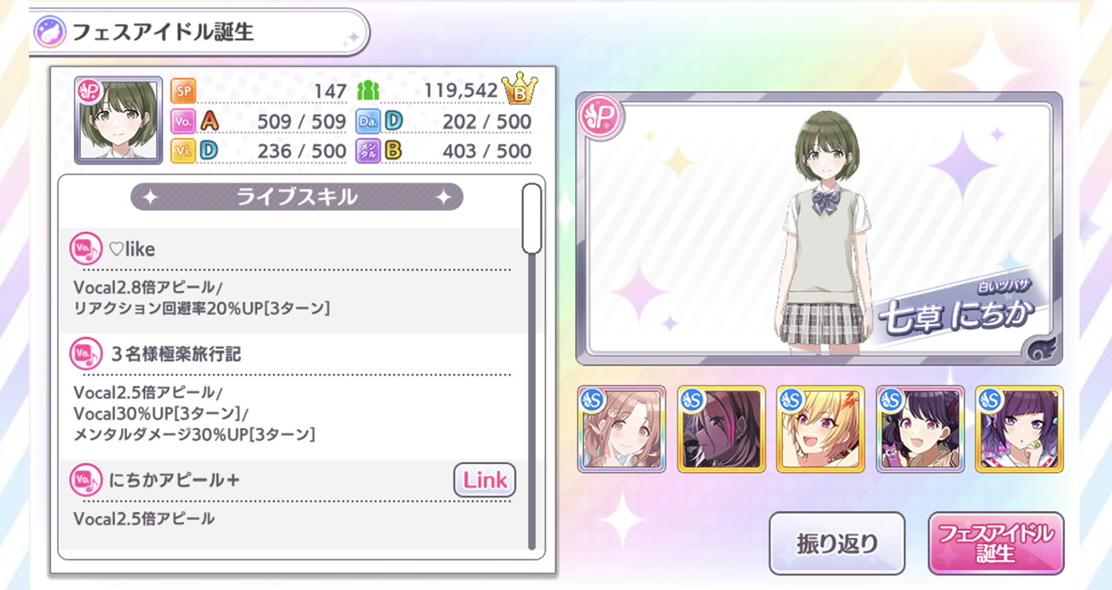Select the dark silhouette support idol thumbnail
Image resolution: width=1112 pixels, height=590 pixels.
click(x=721, y=429)
